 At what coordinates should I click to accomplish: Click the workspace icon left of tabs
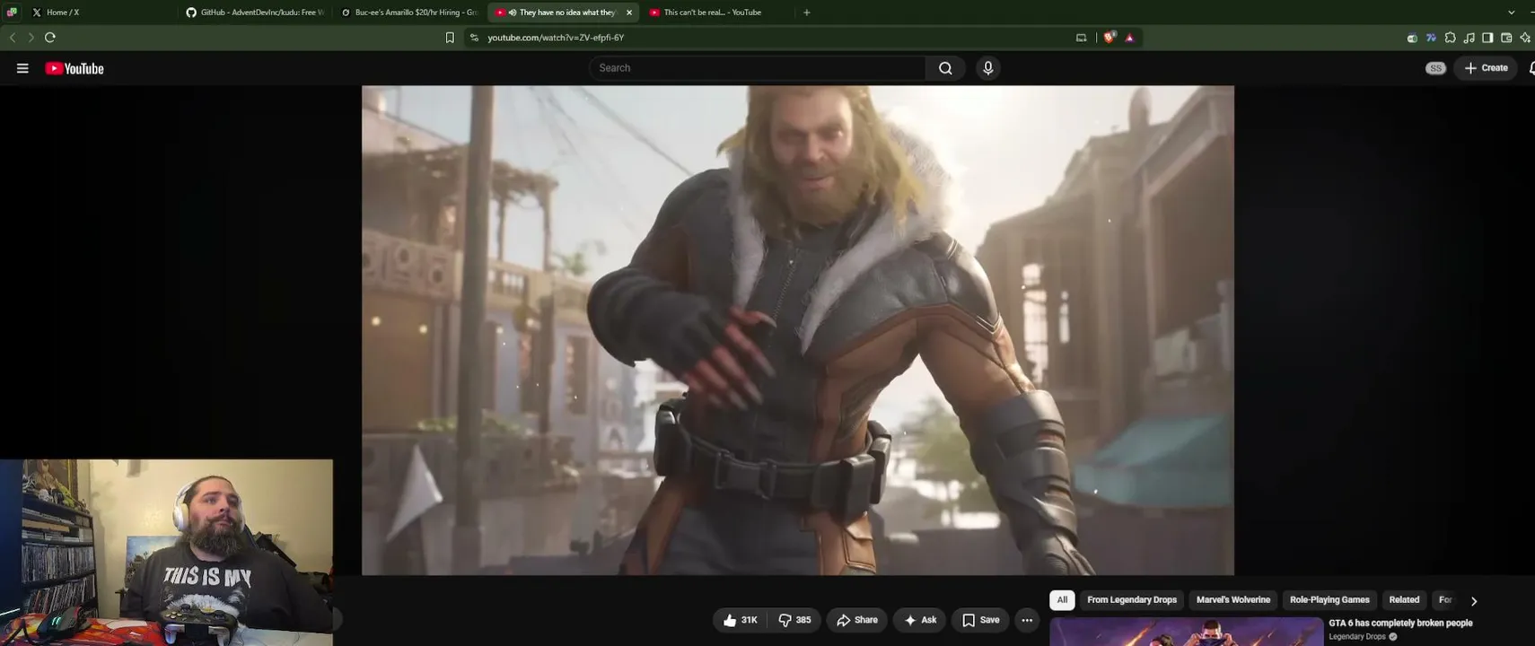coord(12,13)
